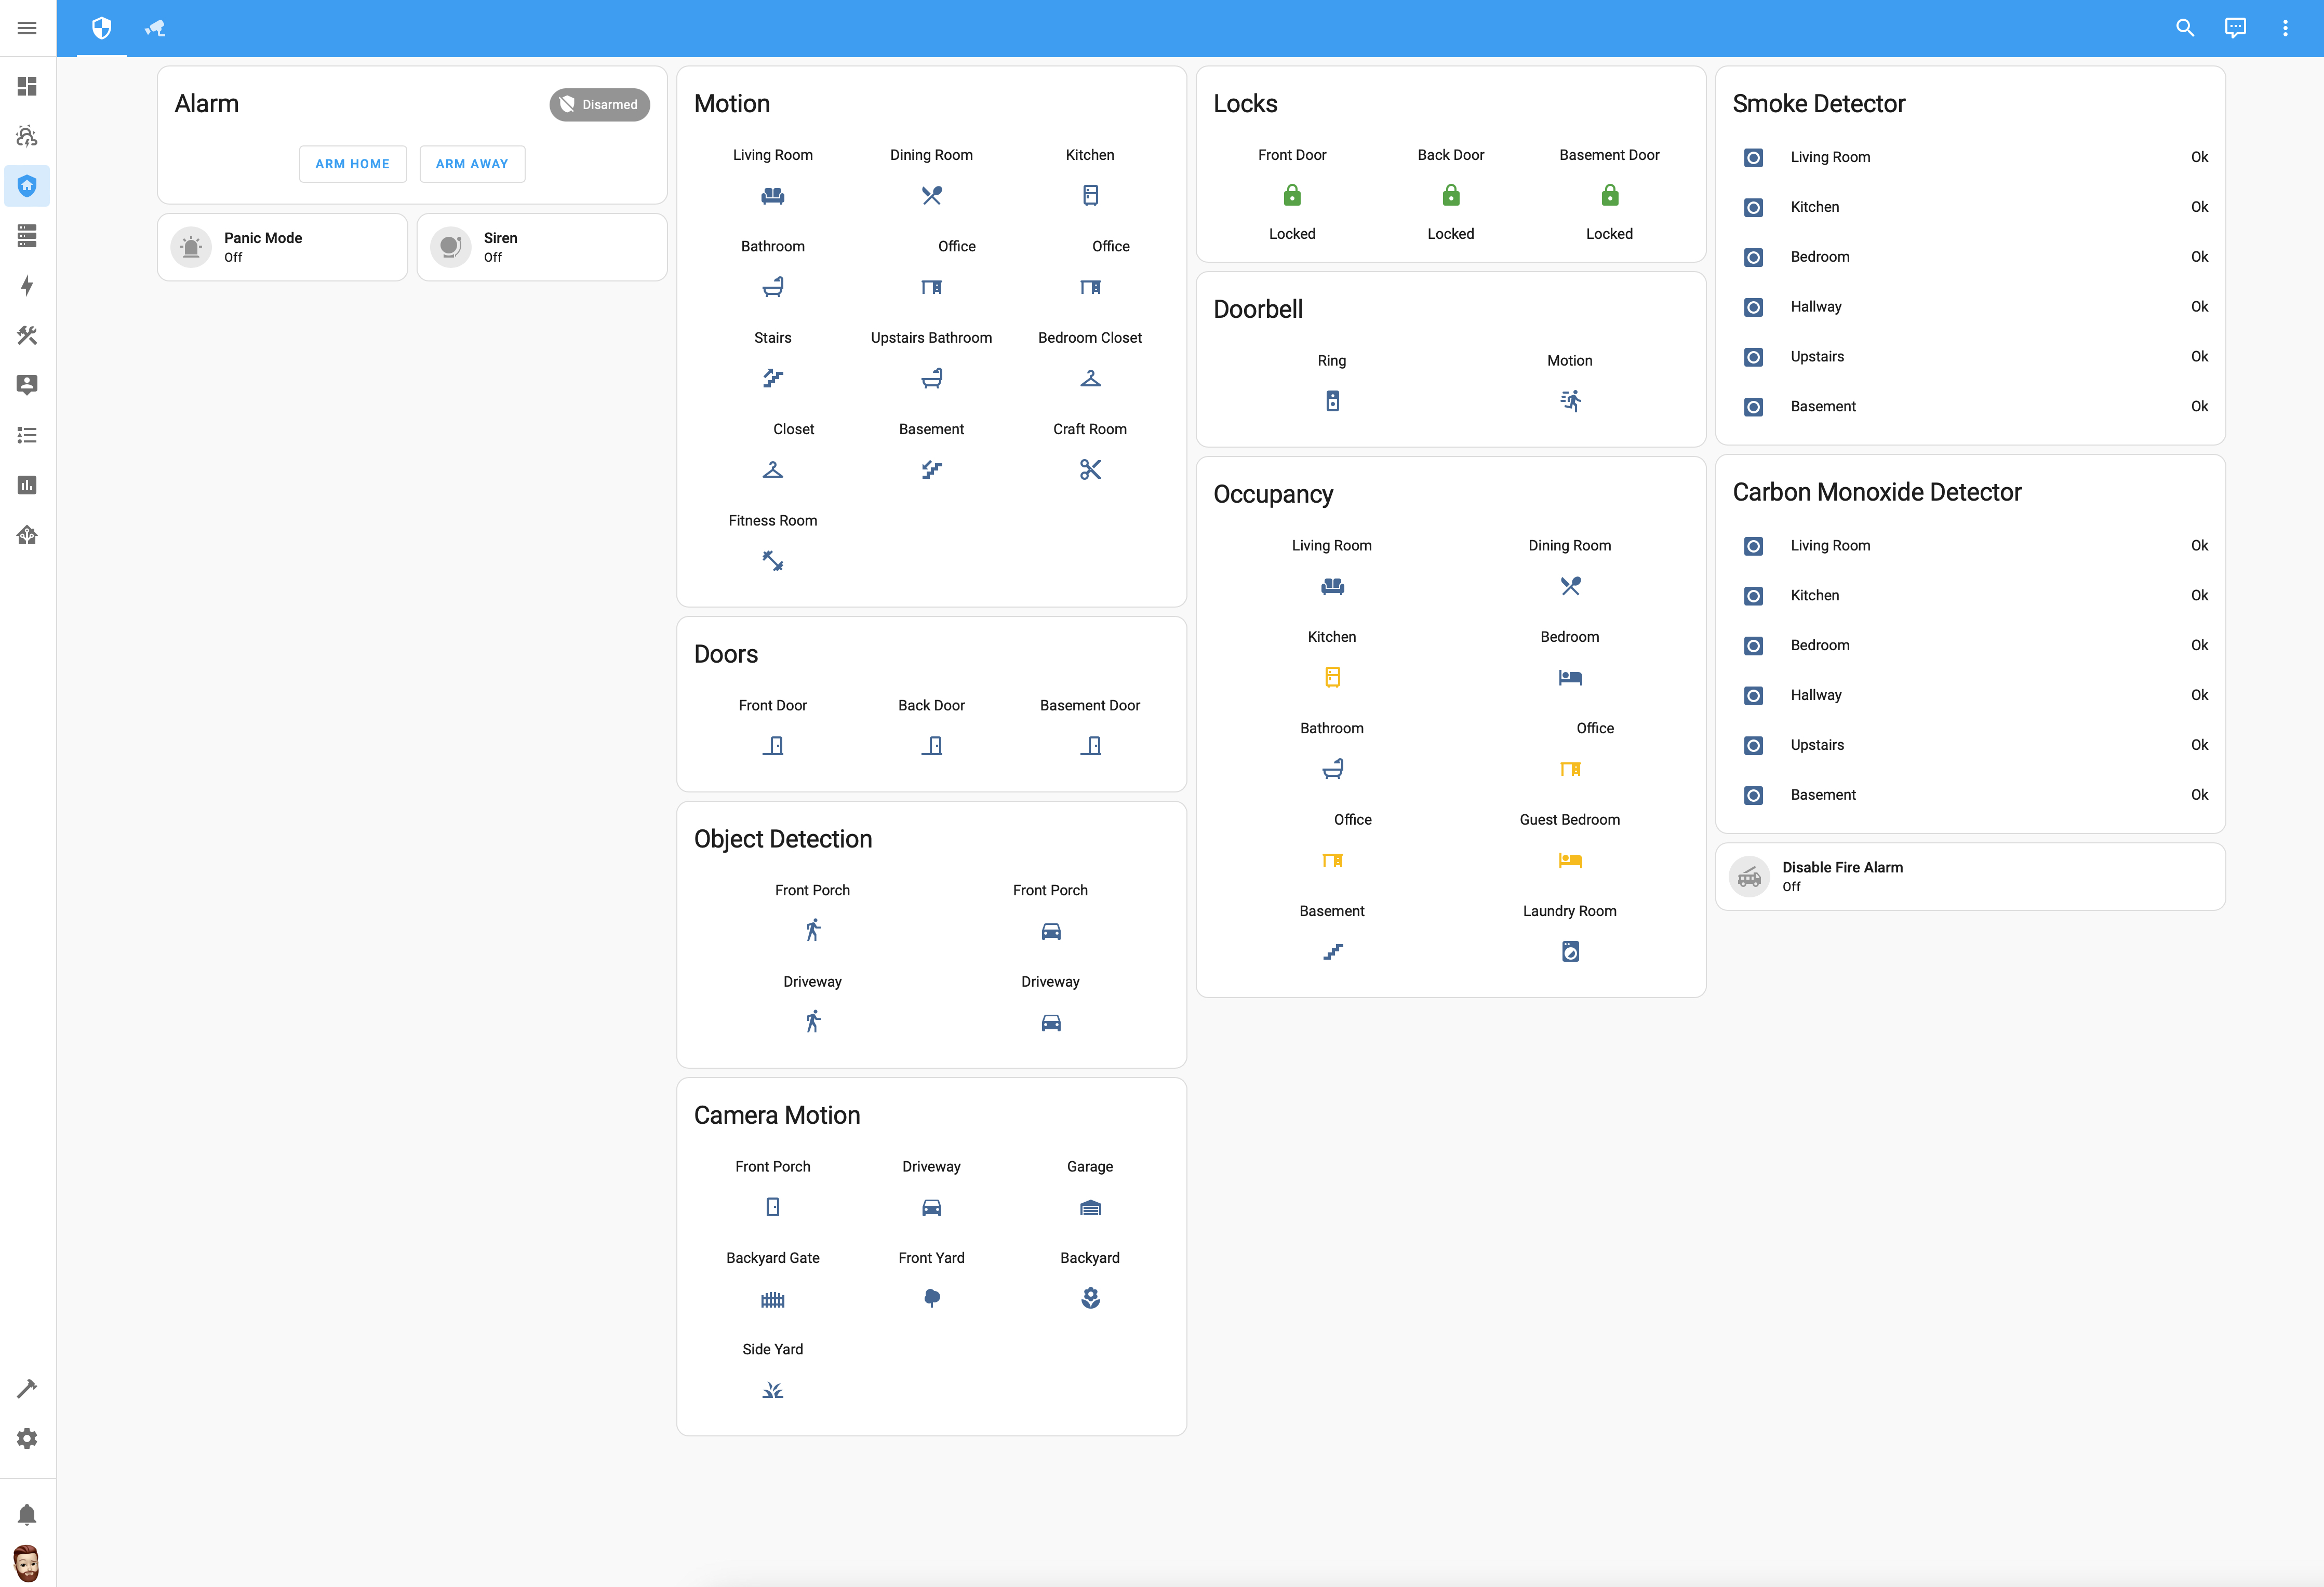The image size is (2324, 1587).
Task: Open the Garage camera motion icon
Action: pyautogui.click(x=1090, y=1207)
